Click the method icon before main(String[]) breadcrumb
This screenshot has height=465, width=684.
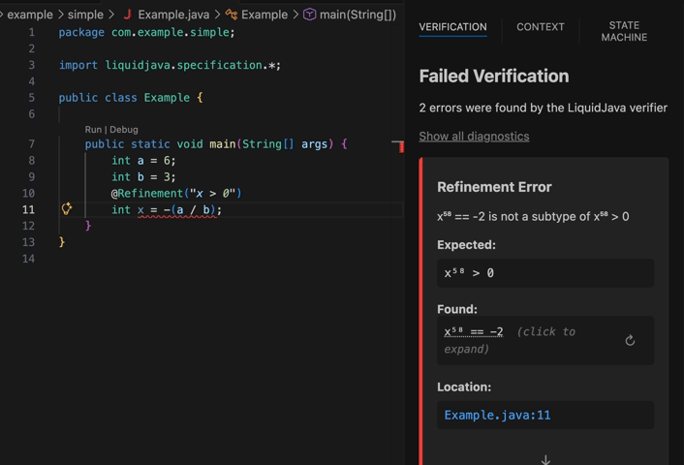309,15
